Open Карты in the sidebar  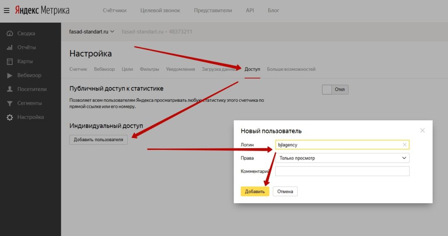click(25, 61)
